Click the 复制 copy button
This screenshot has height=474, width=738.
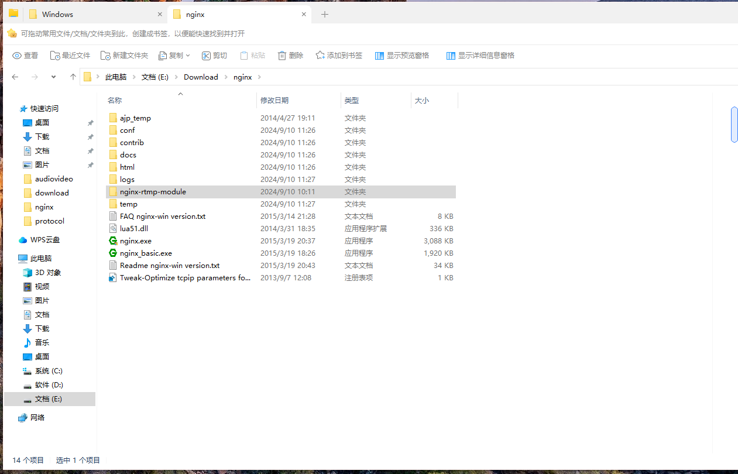pos(170,56)
